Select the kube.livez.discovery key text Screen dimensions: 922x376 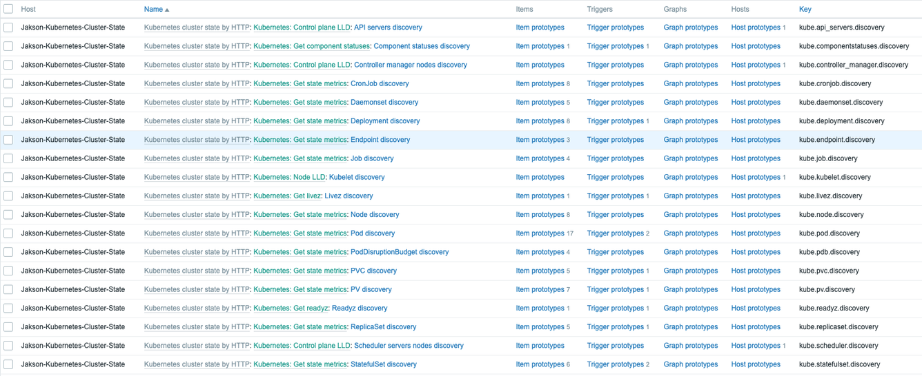(x=830, y=196)
